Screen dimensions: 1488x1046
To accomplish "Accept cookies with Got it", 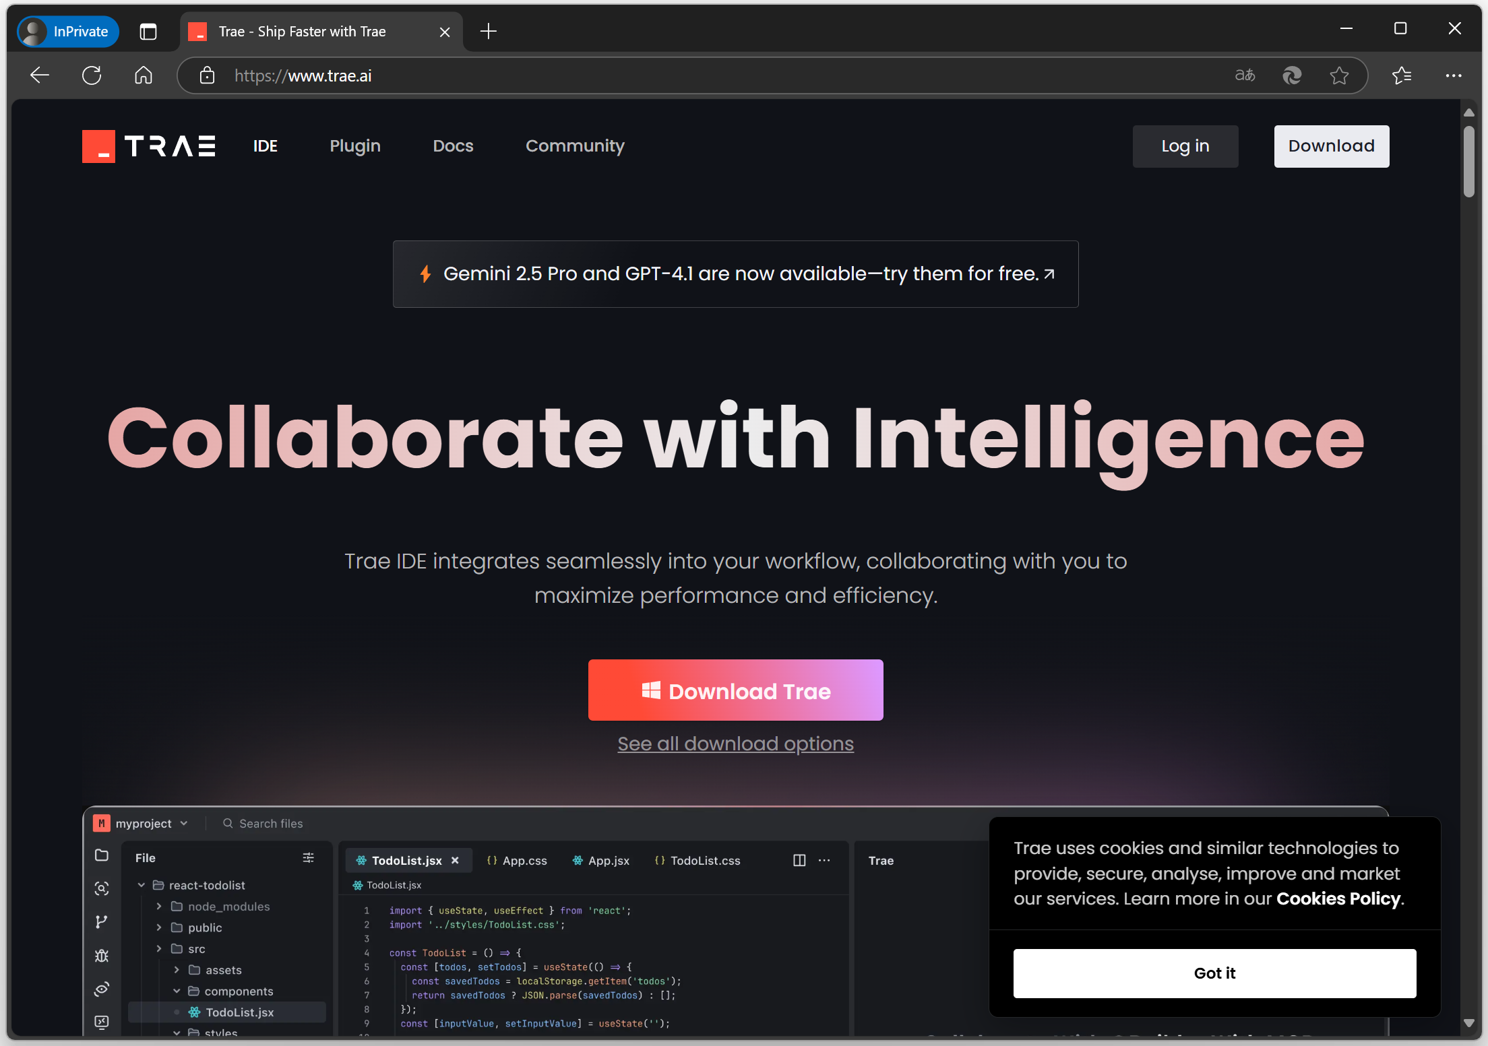I will (x=1214, y=973).
